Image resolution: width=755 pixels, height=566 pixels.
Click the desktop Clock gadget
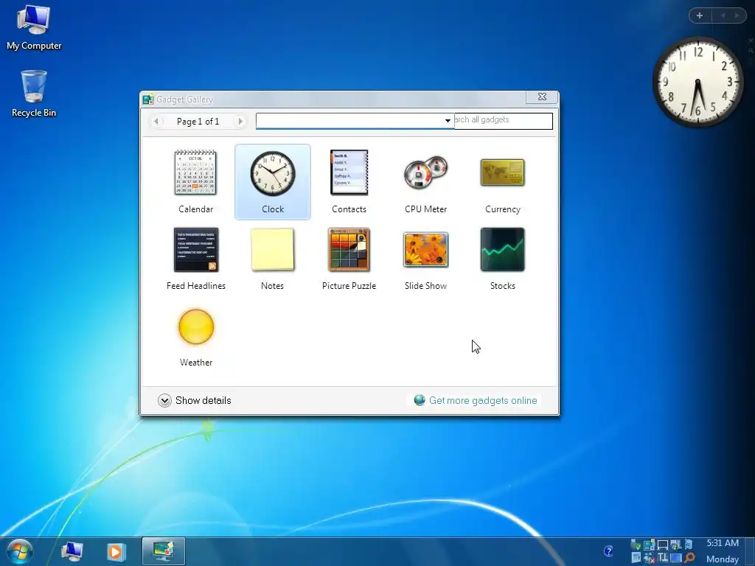(x=697, y=82)
